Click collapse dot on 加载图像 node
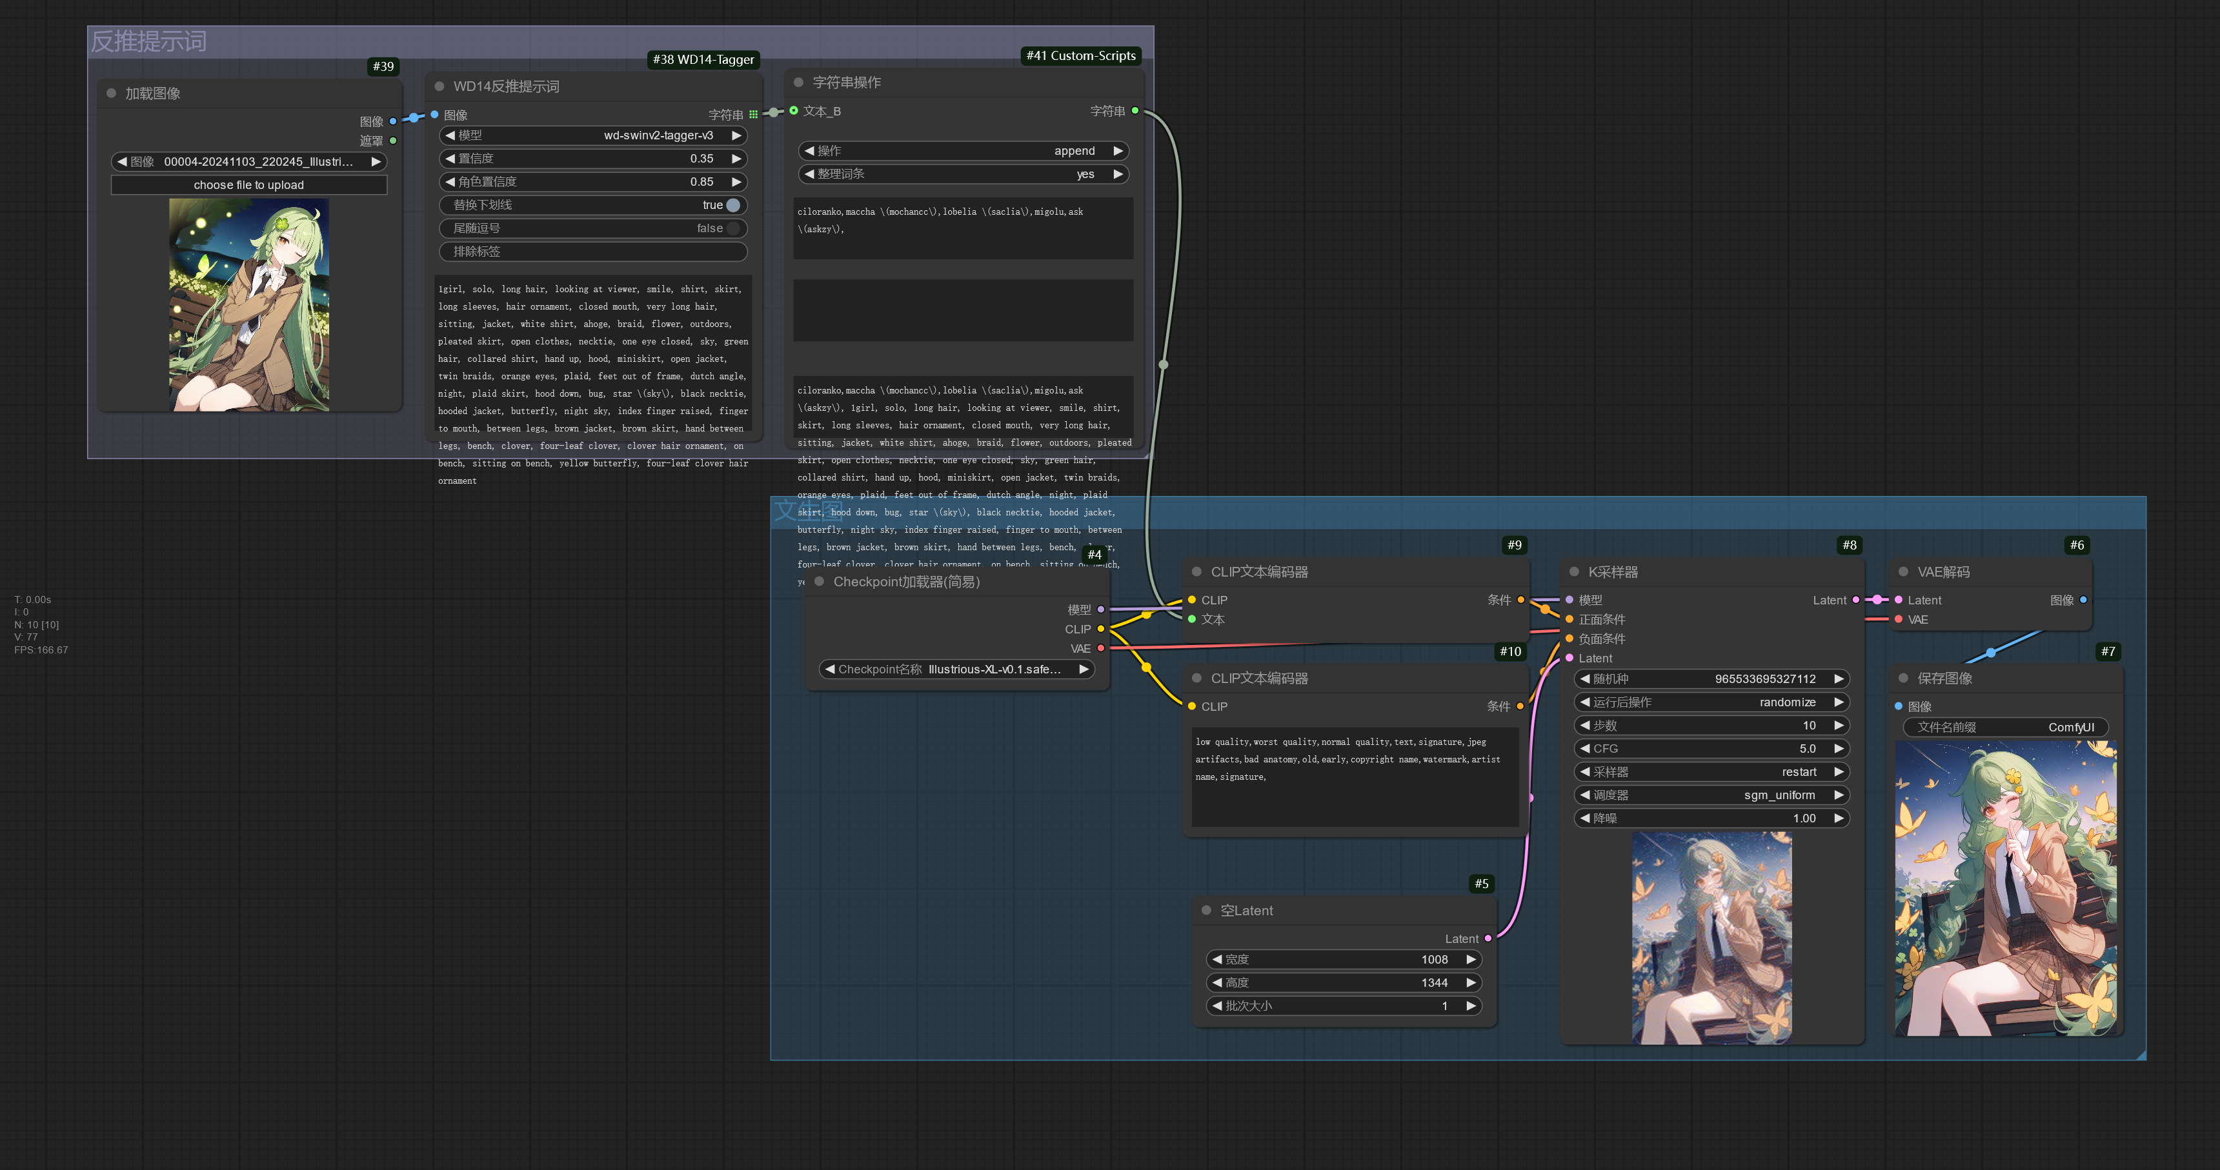This screenshot has height=1170, width=2220. click(x=111, y=93)
